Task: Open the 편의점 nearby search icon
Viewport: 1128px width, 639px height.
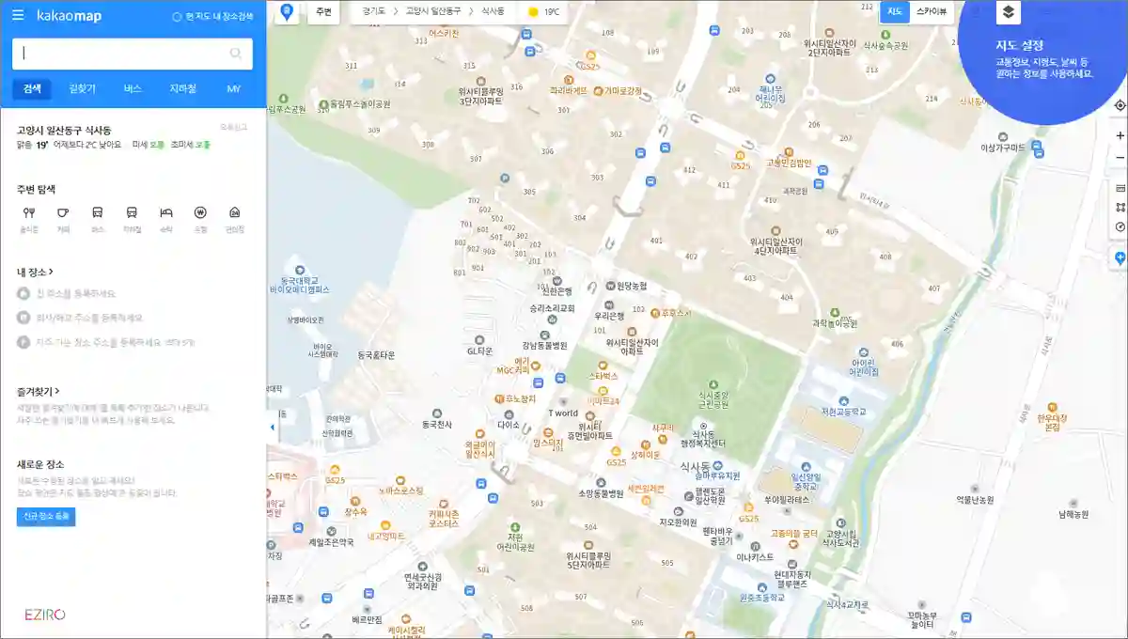Action: pos(235,211)
